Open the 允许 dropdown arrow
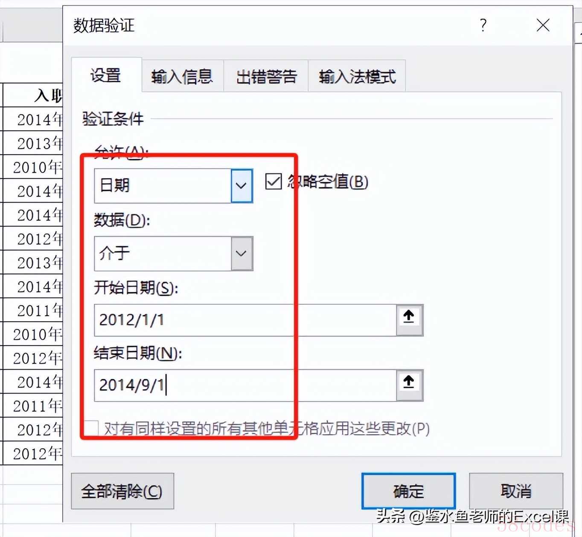Image resolution: width=582 pixels, height=537 pixels. point(242,186)
